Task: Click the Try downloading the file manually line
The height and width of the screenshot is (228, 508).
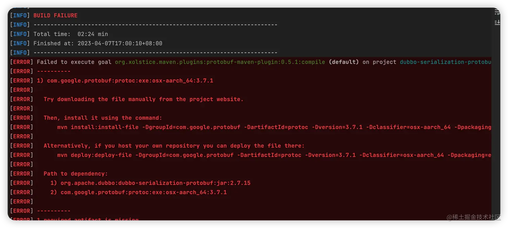Action: click(x=143, y=99)
